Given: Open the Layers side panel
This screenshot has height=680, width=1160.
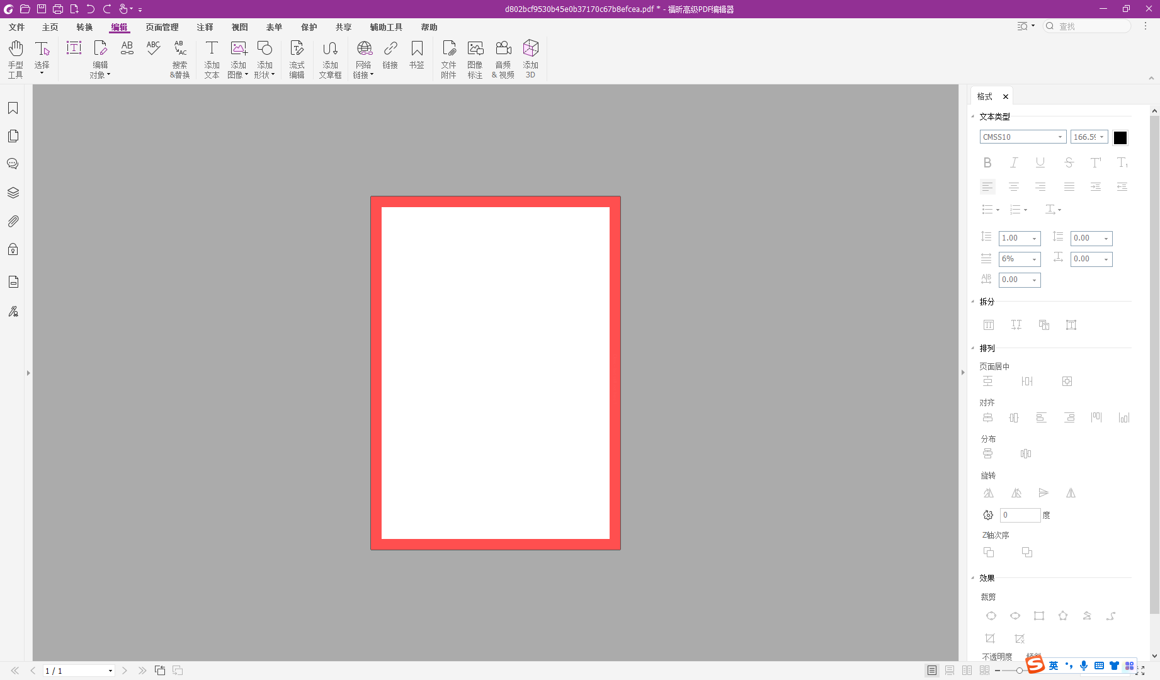Looking at the screenshot, I should (13, 193).
